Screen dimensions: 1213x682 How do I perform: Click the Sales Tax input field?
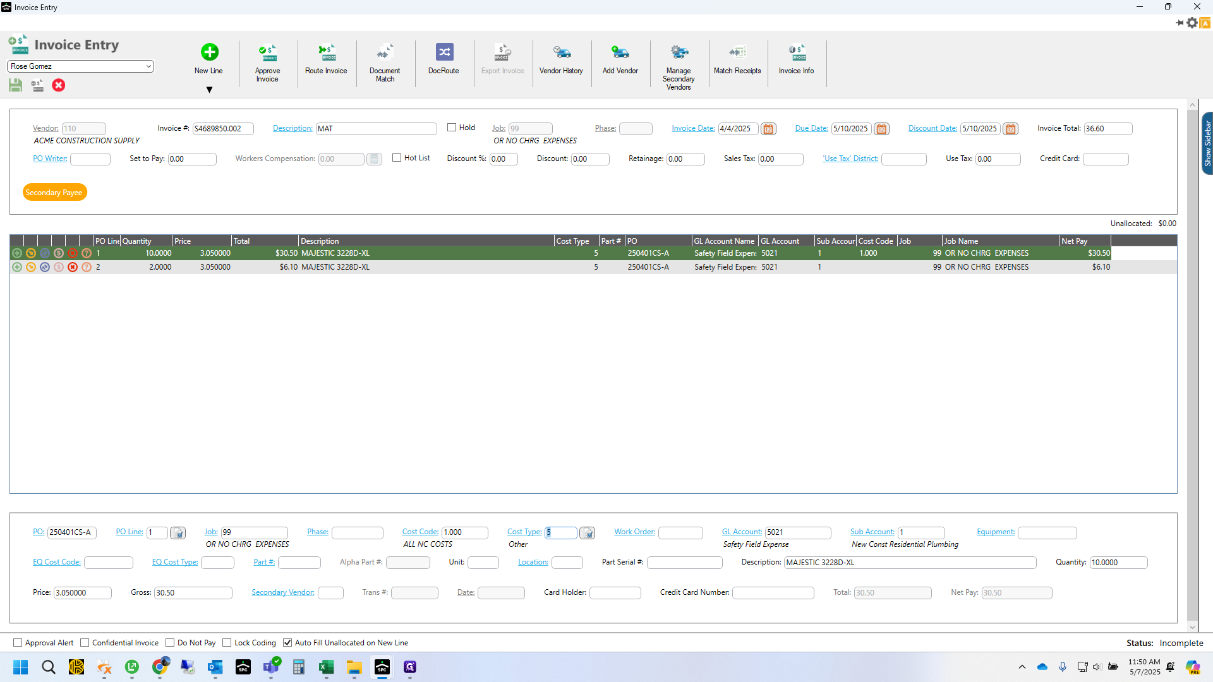pyautogui.click(x=781, y=159)
